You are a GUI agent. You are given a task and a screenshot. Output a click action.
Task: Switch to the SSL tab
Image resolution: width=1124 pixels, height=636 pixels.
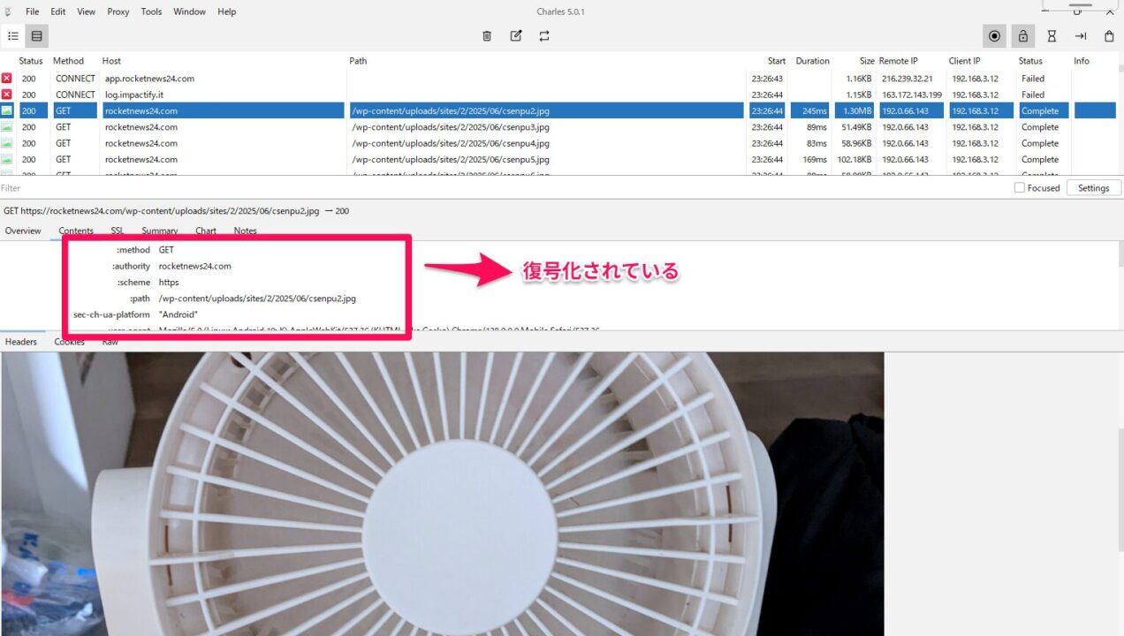click(x=118, y=231)
